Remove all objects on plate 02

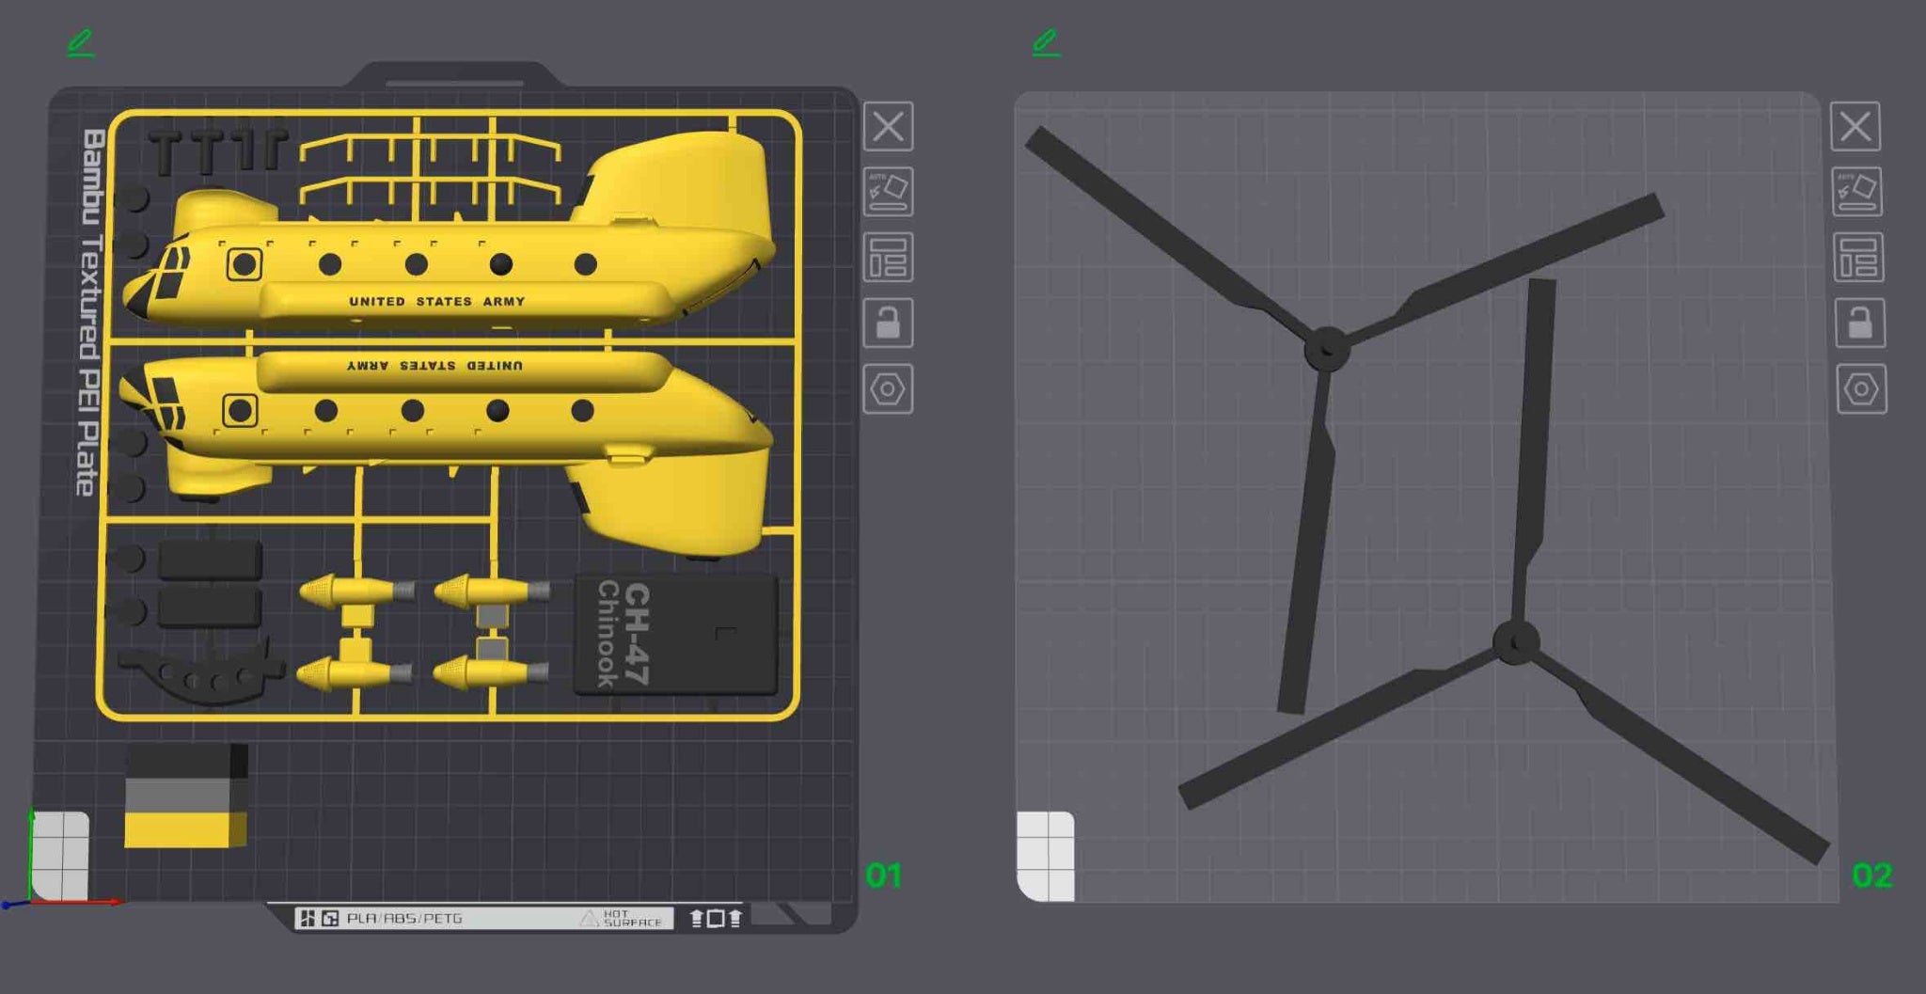pyautogui.click(x=1855, y=126)
